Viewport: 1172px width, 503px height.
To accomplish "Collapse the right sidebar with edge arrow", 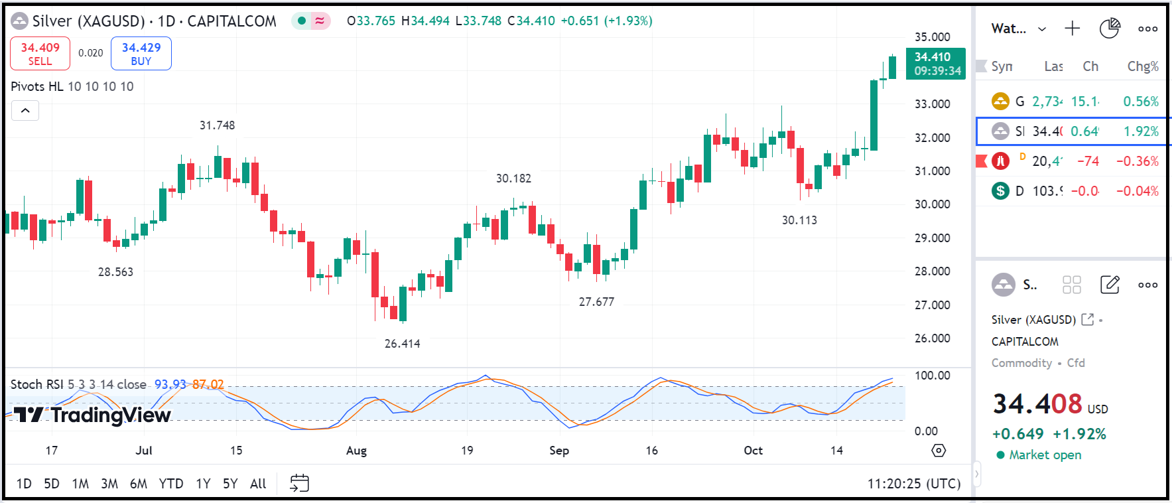I will pyautogui.click(x=976, y=474).
